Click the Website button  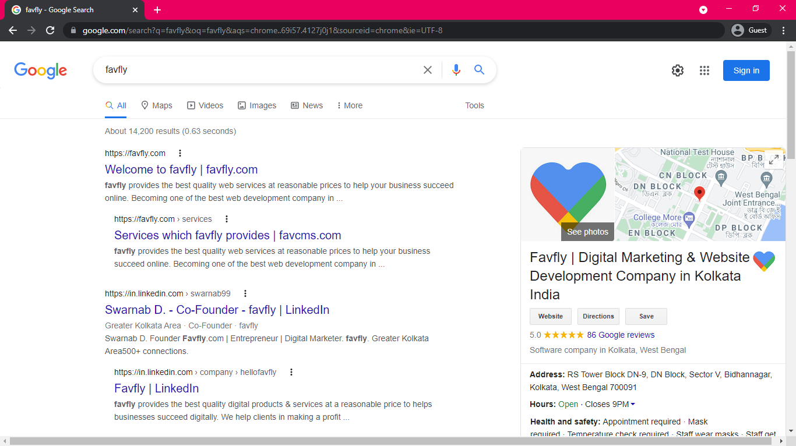(551, 316)
